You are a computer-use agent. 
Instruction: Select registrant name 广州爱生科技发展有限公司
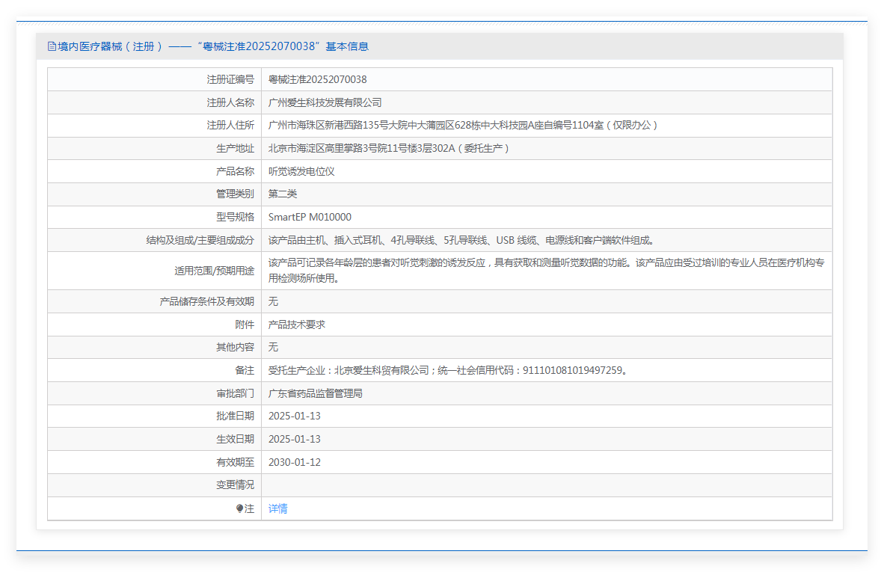tap(325, 102)
